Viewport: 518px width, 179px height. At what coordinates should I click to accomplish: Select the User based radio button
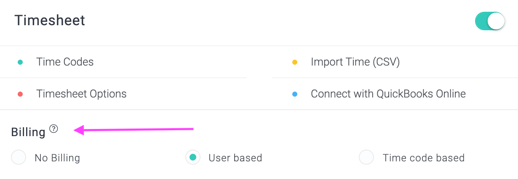coord(193,158)
